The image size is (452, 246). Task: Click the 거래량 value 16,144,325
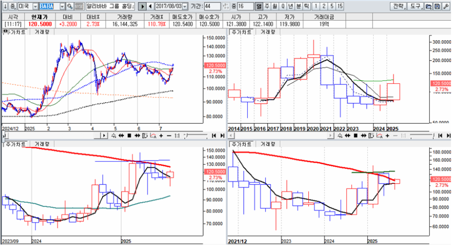pyautogui.click(x=125, y=24)
